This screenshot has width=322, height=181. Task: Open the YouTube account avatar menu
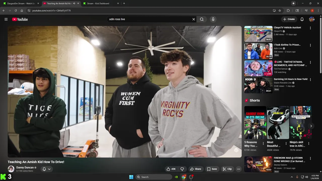coord(312,19)
